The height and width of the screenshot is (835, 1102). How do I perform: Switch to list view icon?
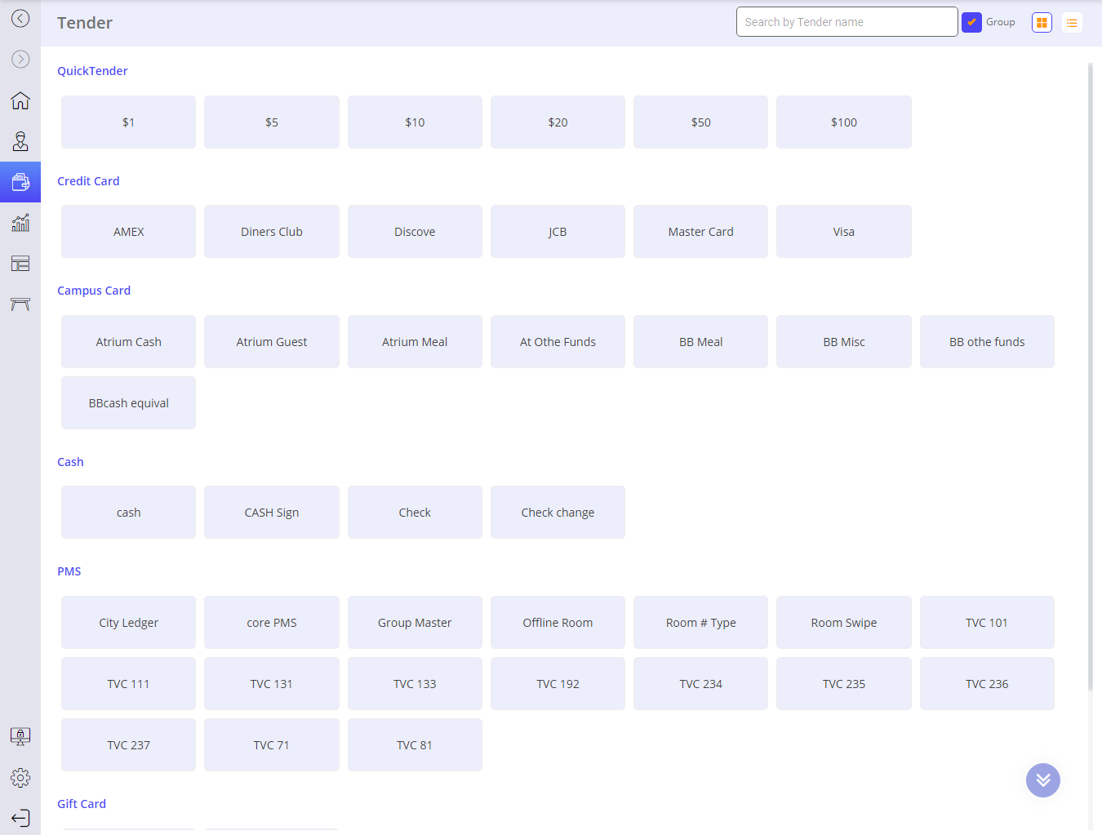pos(1072,23)
